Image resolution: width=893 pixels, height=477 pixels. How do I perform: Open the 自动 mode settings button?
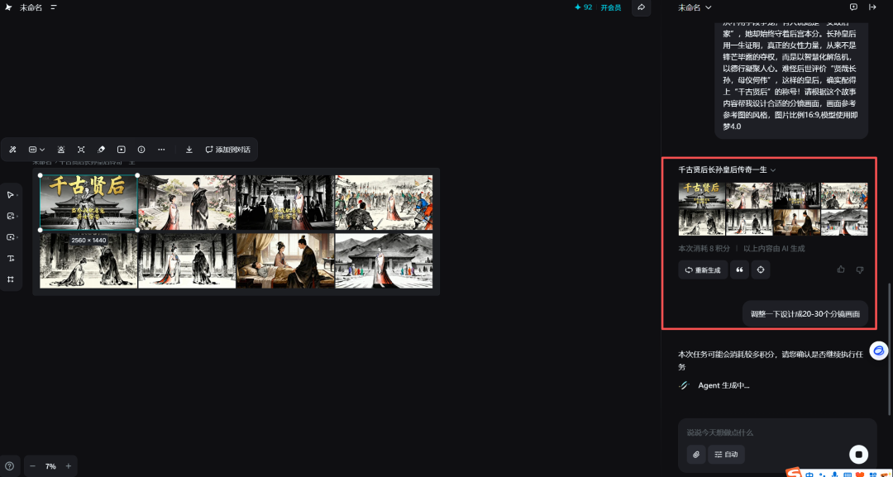(x=726, y=454)
